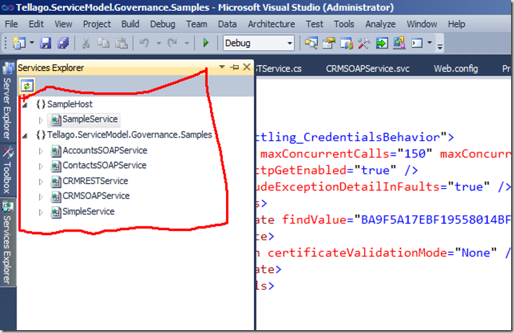514x333 pixels.
Task: Expand the SampleService node
Action: click(41, 120)
